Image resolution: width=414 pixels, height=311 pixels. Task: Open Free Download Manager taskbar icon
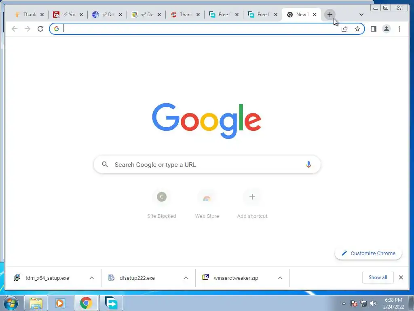pos(111,303)
